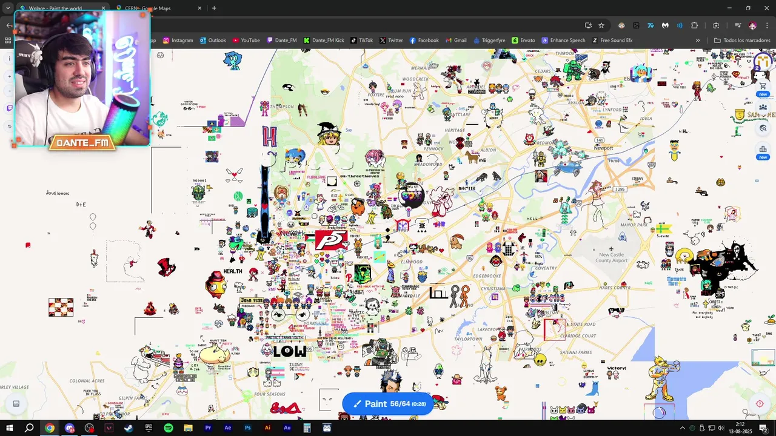Open the Outlook bookmark

click(213, 41)
